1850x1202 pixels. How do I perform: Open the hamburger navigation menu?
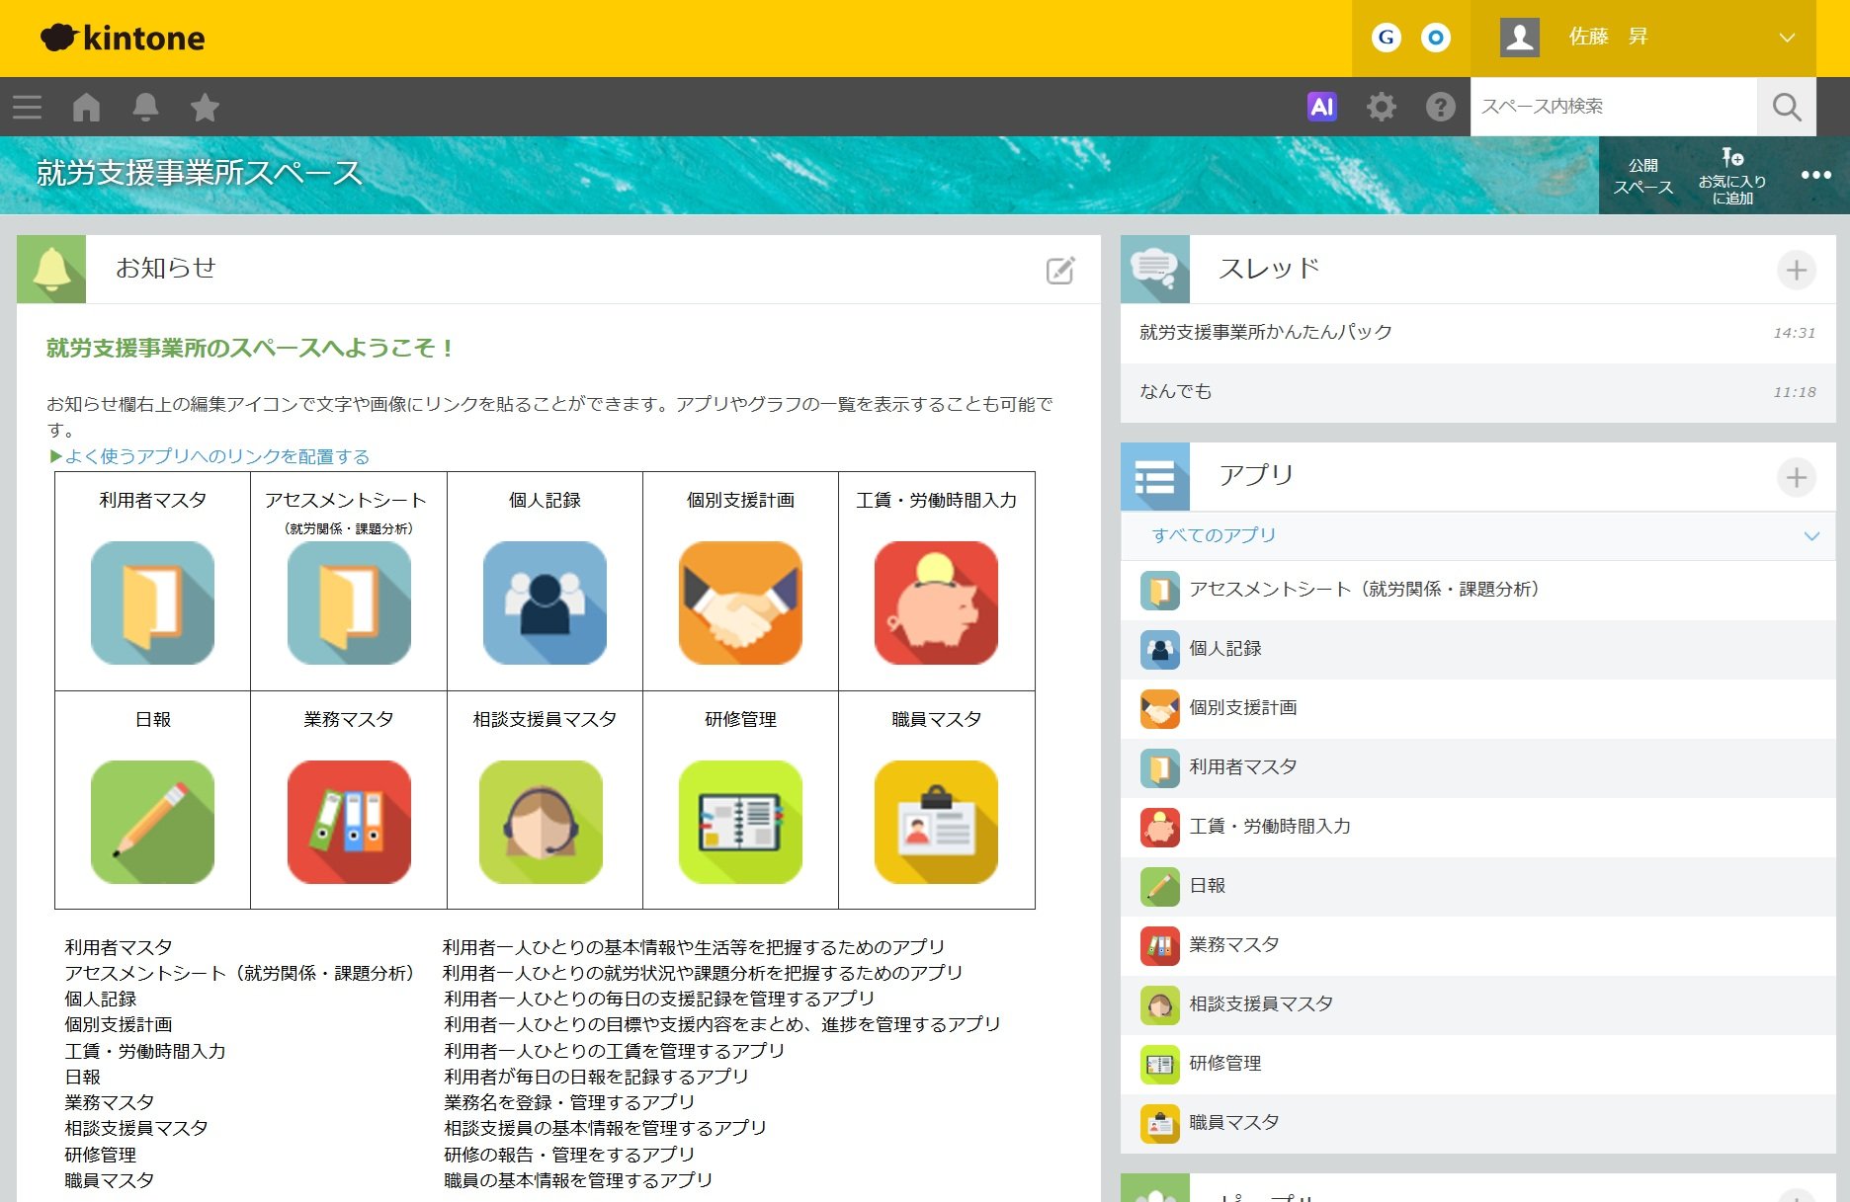point(27,107)
